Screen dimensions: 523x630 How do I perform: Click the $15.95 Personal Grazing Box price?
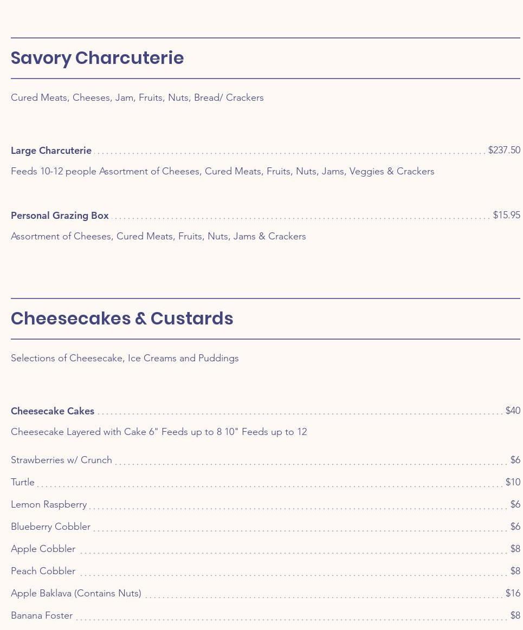tap(506, 215)
